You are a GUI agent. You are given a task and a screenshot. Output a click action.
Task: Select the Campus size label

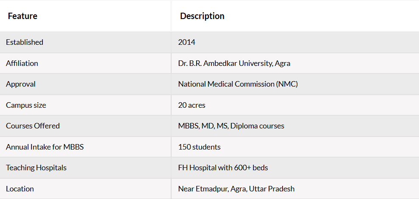click(26, 105)
